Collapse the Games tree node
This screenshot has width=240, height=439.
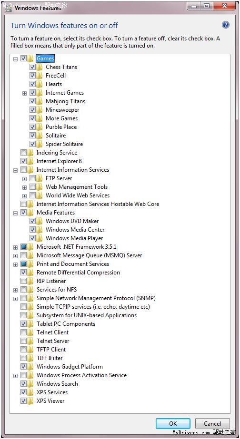15,59
